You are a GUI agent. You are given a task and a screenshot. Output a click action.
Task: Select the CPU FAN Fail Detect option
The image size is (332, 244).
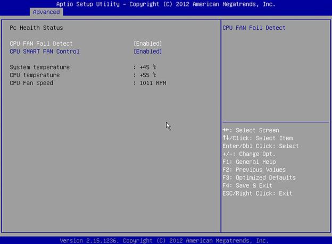click(x=41, y=44)
